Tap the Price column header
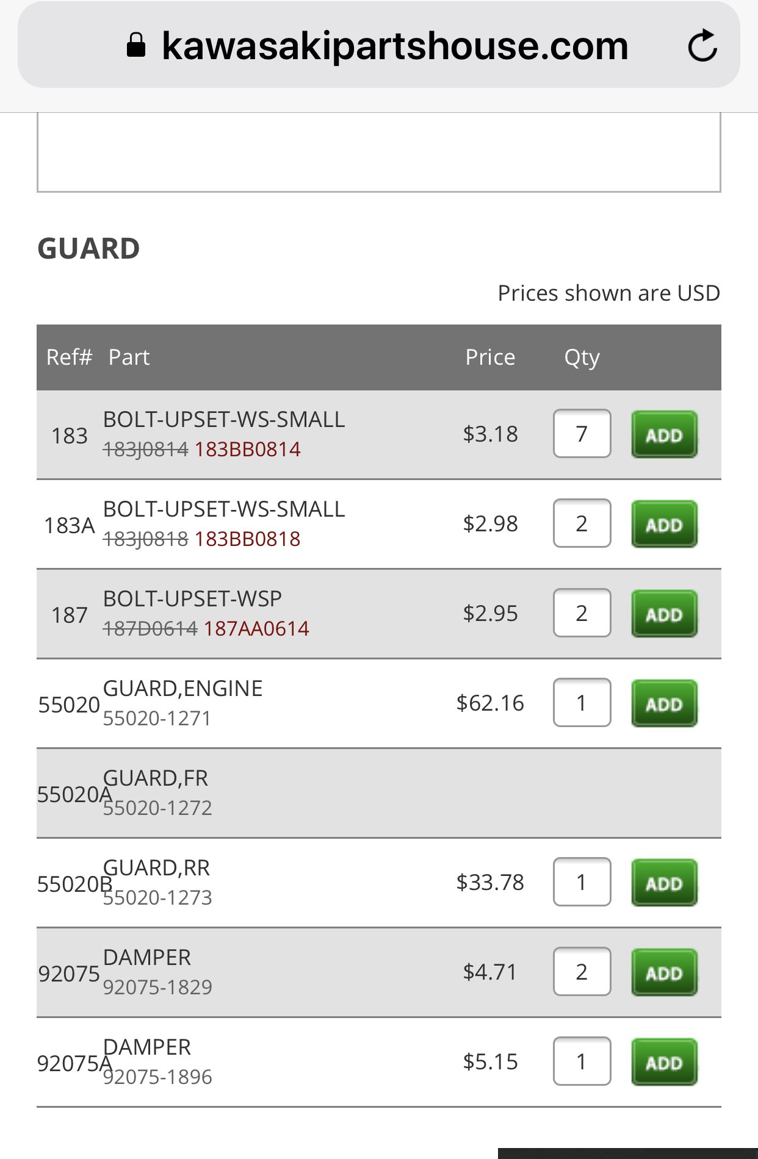The height and width of the screenshot is (1159, 758). (490, 357)
